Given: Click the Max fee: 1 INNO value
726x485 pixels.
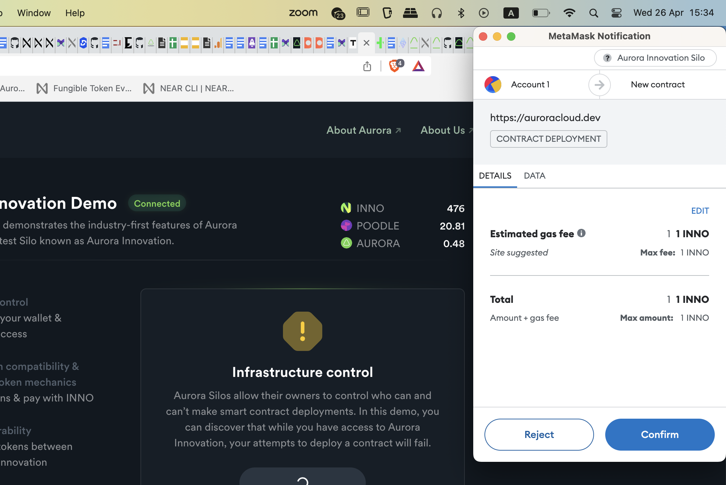Looking at the screenshot, I should pyautogui.click(x=674, y=253).
